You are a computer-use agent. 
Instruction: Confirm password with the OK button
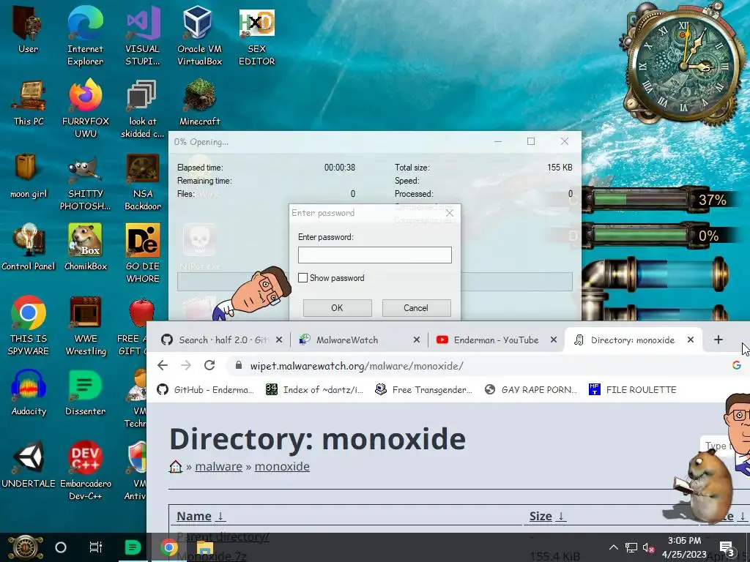click(337, 308)
